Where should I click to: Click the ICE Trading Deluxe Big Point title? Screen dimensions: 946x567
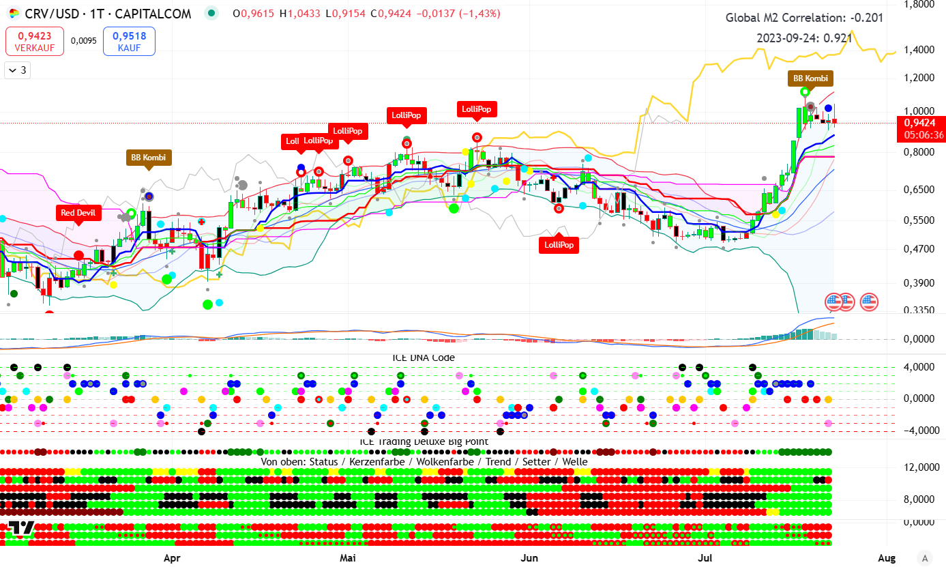[x=424, y=441]
